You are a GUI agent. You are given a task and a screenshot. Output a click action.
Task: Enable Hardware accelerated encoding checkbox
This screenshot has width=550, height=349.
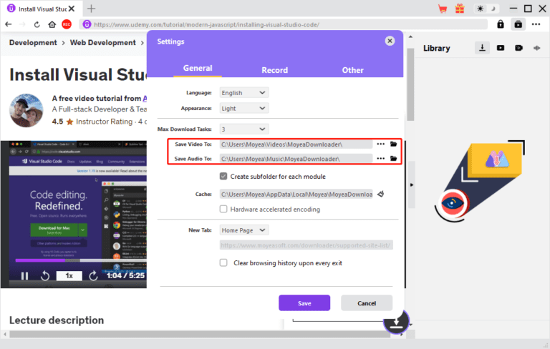point(224,209)
